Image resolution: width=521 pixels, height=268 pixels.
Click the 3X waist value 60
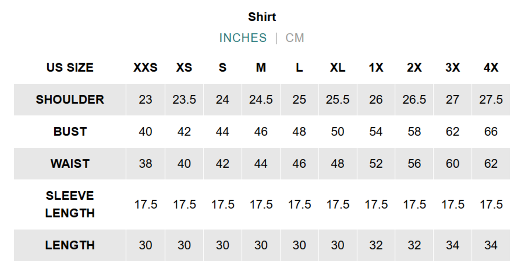(x=452, y=164)
